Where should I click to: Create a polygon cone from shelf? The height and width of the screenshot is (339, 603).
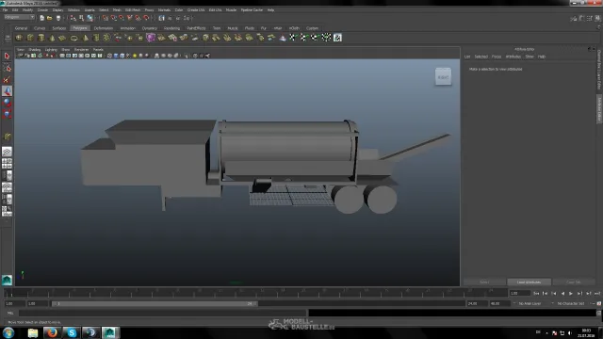52,38
